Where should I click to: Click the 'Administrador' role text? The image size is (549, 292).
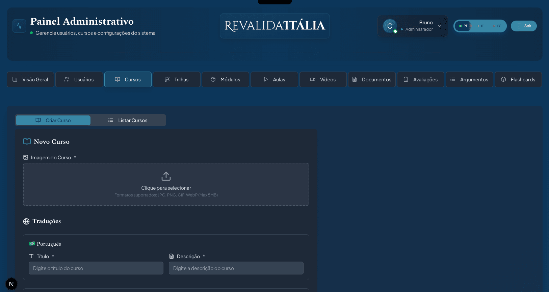[419, 29]
